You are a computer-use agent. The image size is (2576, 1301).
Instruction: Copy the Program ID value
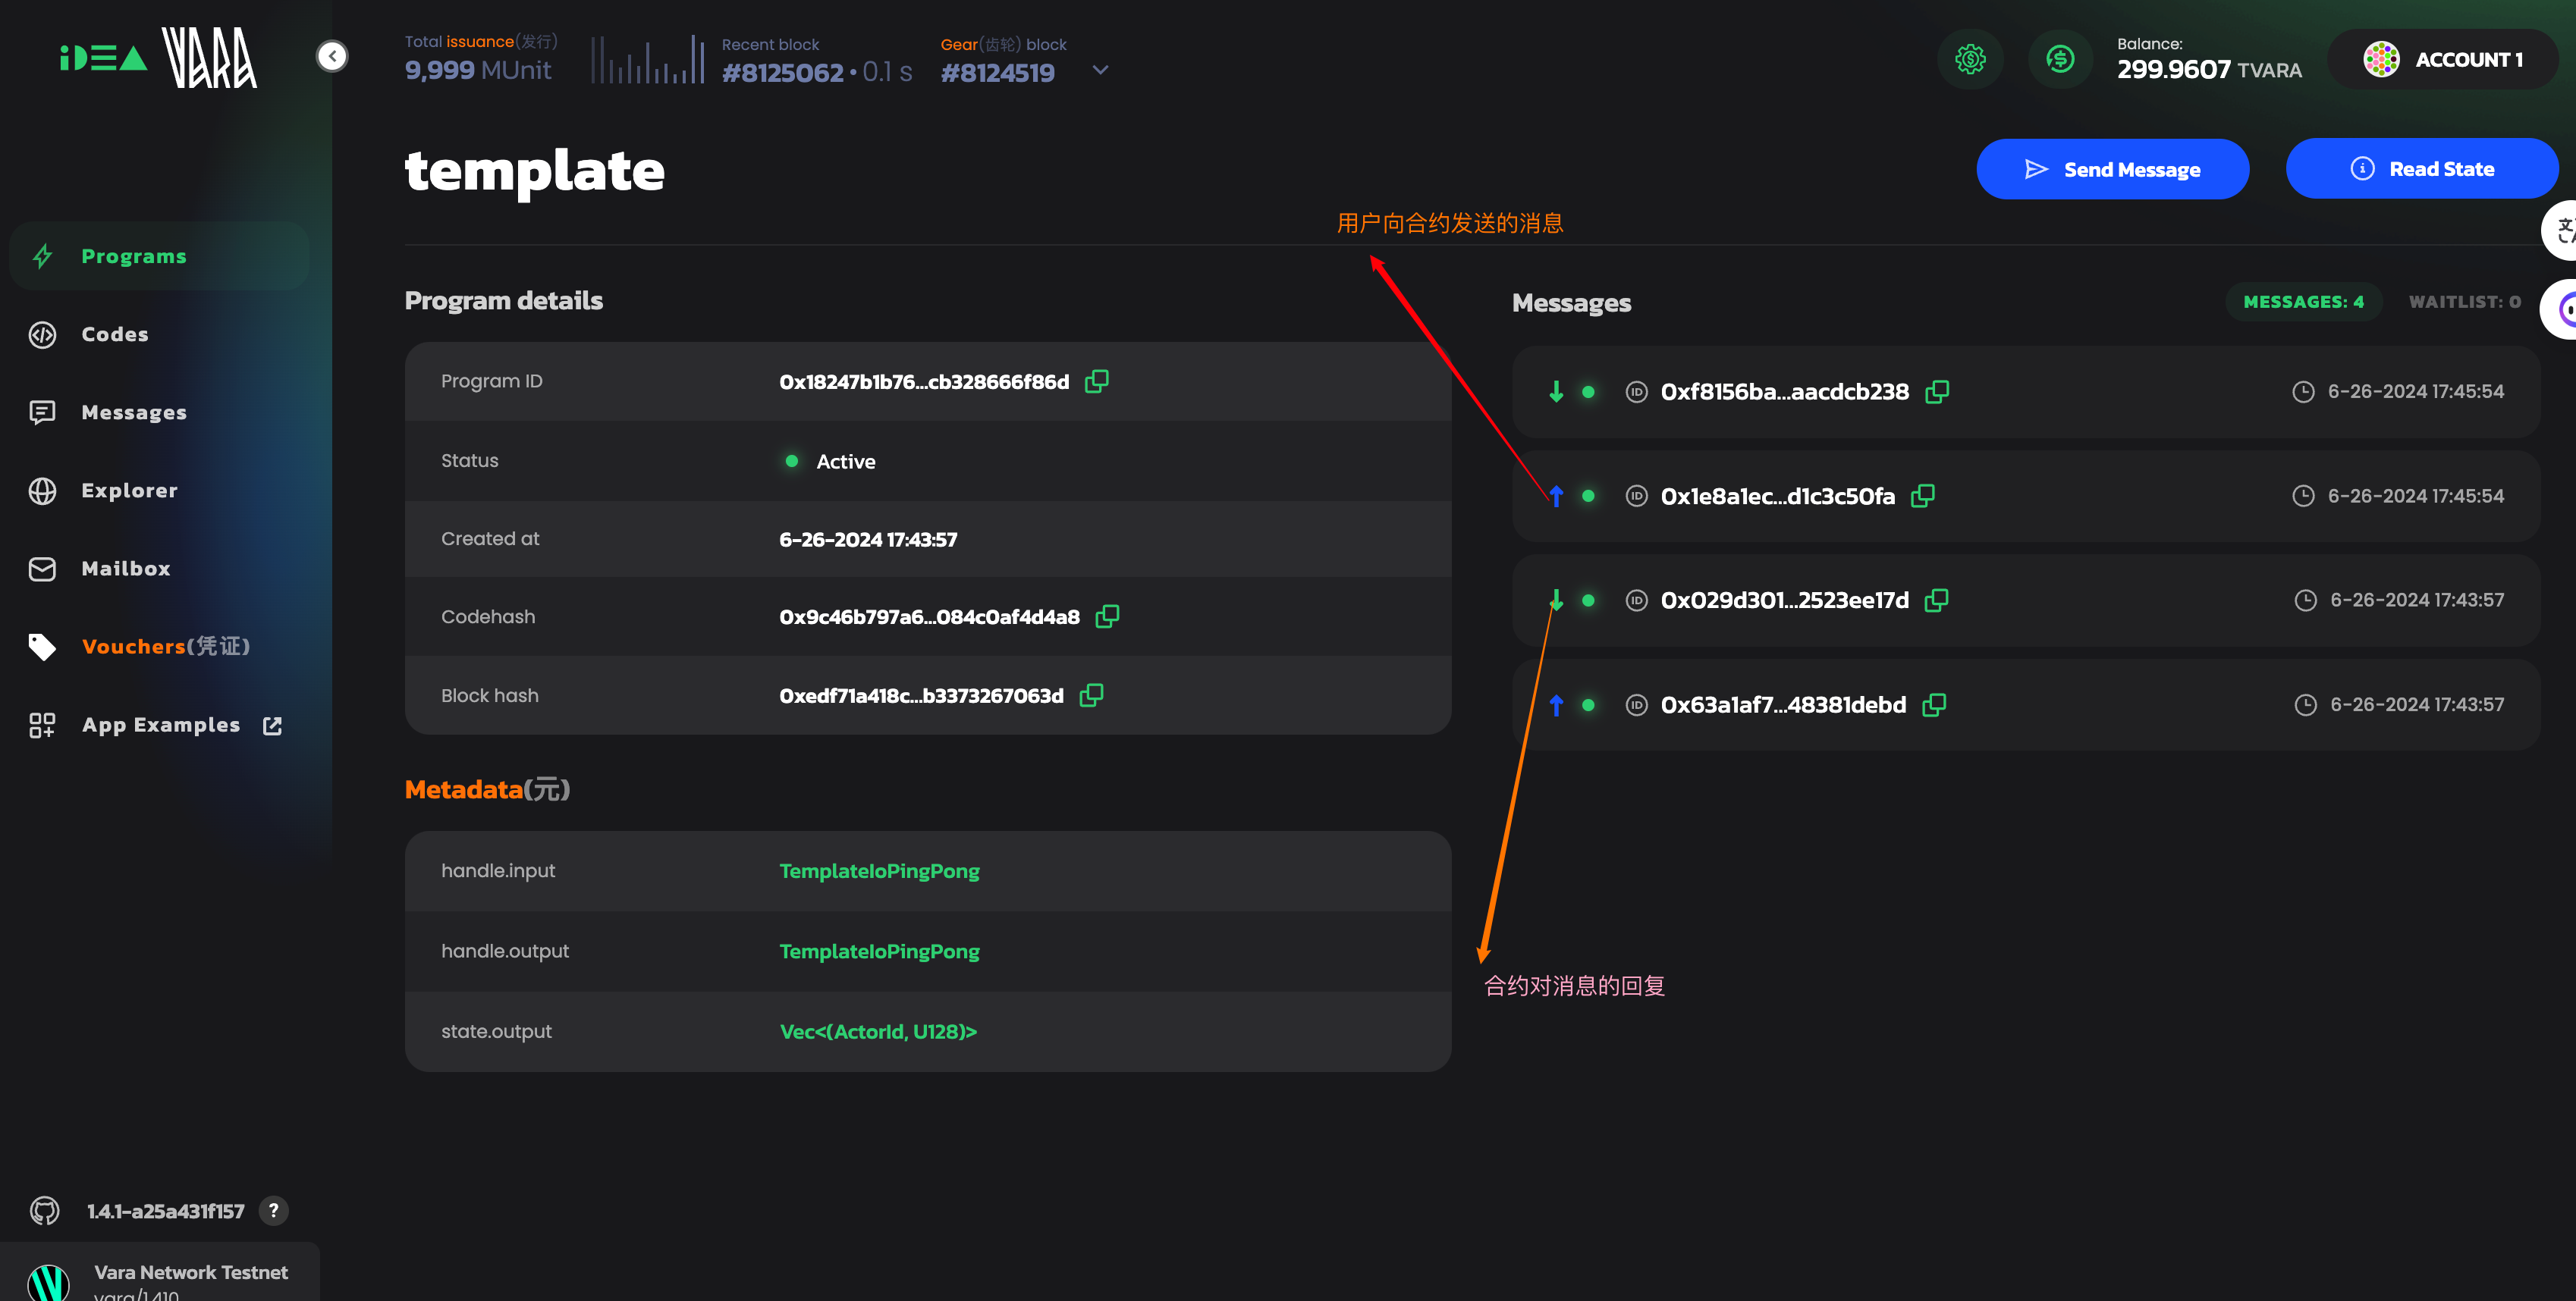pos(1096,381)
